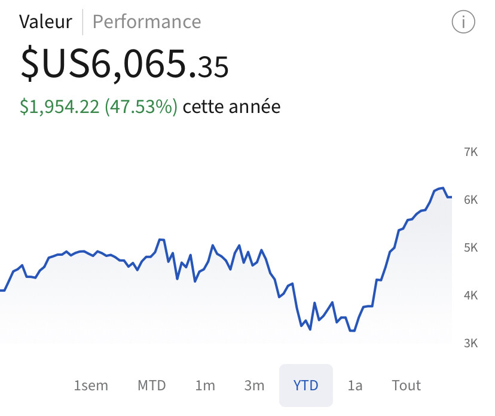Screen dimensions: 495x416
Task: Click the 5K axis label
Action: tap(470, 248)
